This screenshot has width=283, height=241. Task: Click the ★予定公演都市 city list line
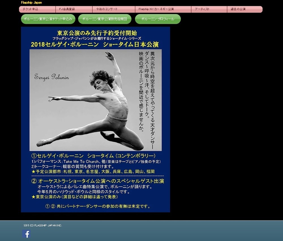click(93, 172)
